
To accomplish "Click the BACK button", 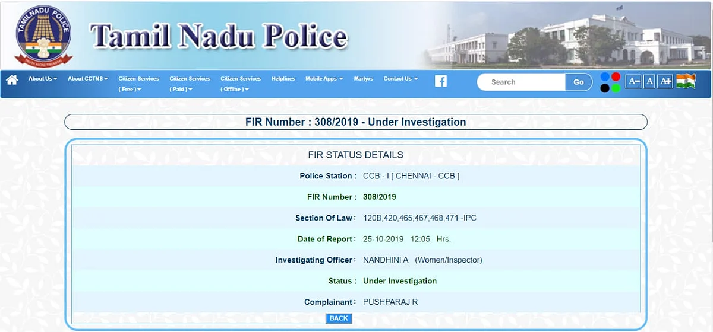I will point(339,318).
